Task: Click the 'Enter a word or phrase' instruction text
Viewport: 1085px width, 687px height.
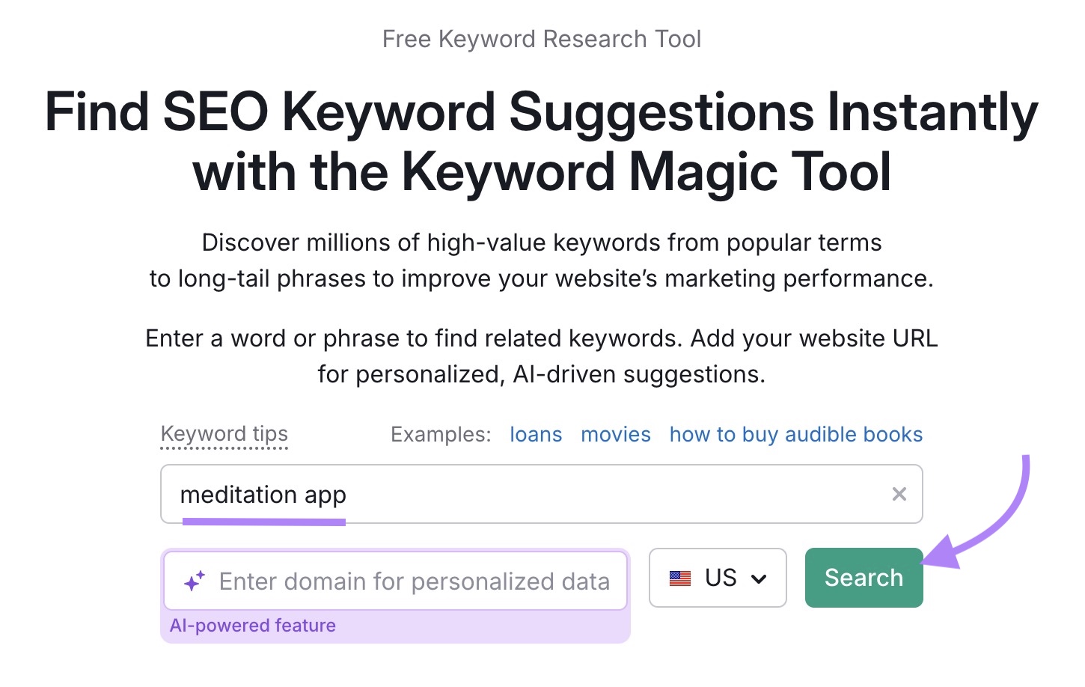Action: click(x=542, y=356)
